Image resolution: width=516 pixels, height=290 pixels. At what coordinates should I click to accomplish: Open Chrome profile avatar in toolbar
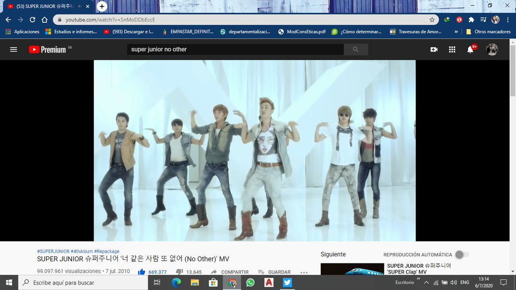495,20
